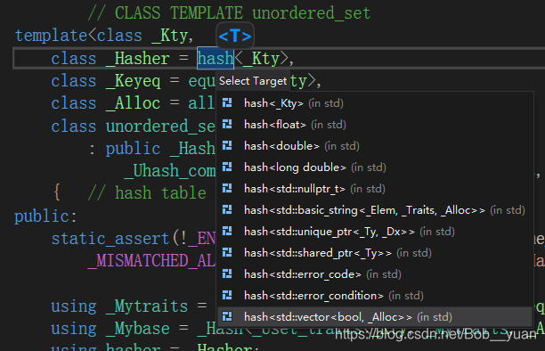Click icon beside hash<float> entry
The height and width of the screenshot is (351, 545).
227,124
